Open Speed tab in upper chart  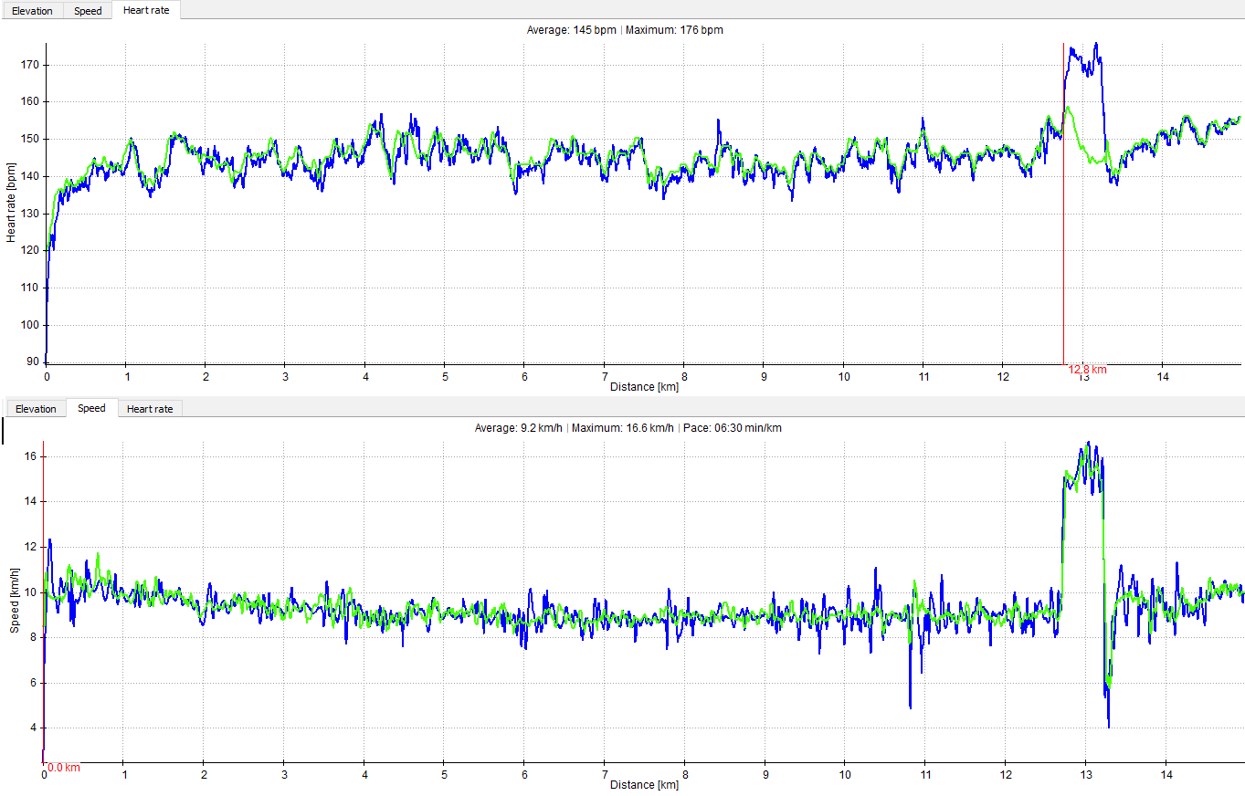88,11
